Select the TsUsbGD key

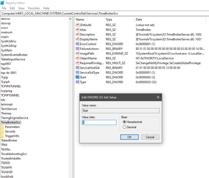[x=7, y=172]
